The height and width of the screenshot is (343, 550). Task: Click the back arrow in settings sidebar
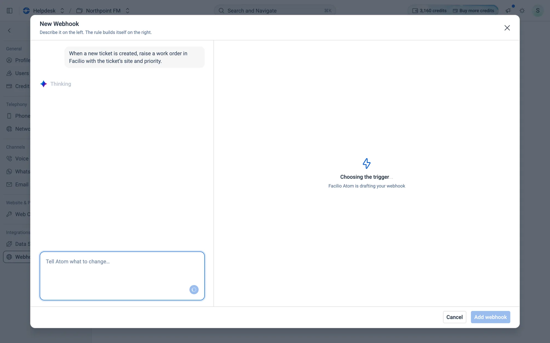[x=9, y=30]
